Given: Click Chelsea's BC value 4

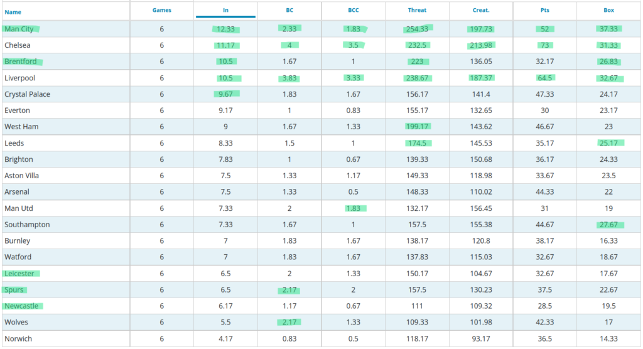Looking at the screenshot, I should coord(289,45).
